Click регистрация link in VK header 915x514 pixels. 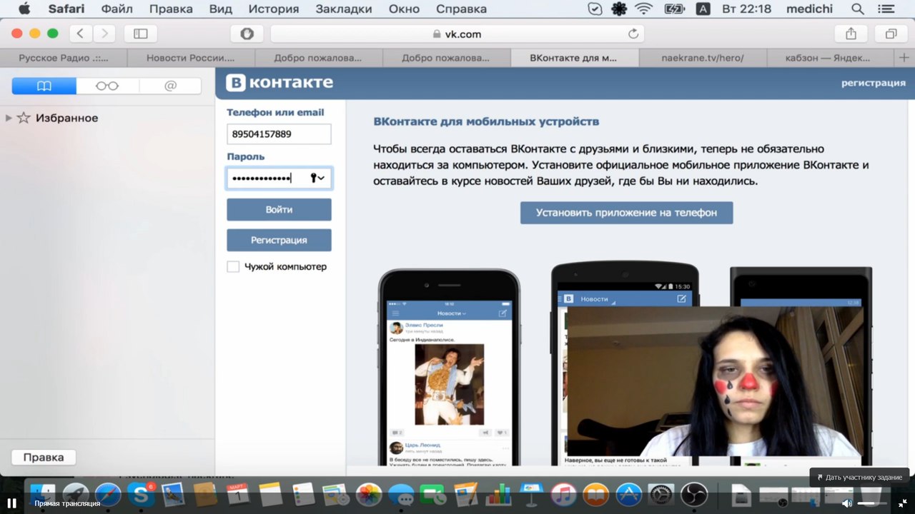(x=873, y=83)
